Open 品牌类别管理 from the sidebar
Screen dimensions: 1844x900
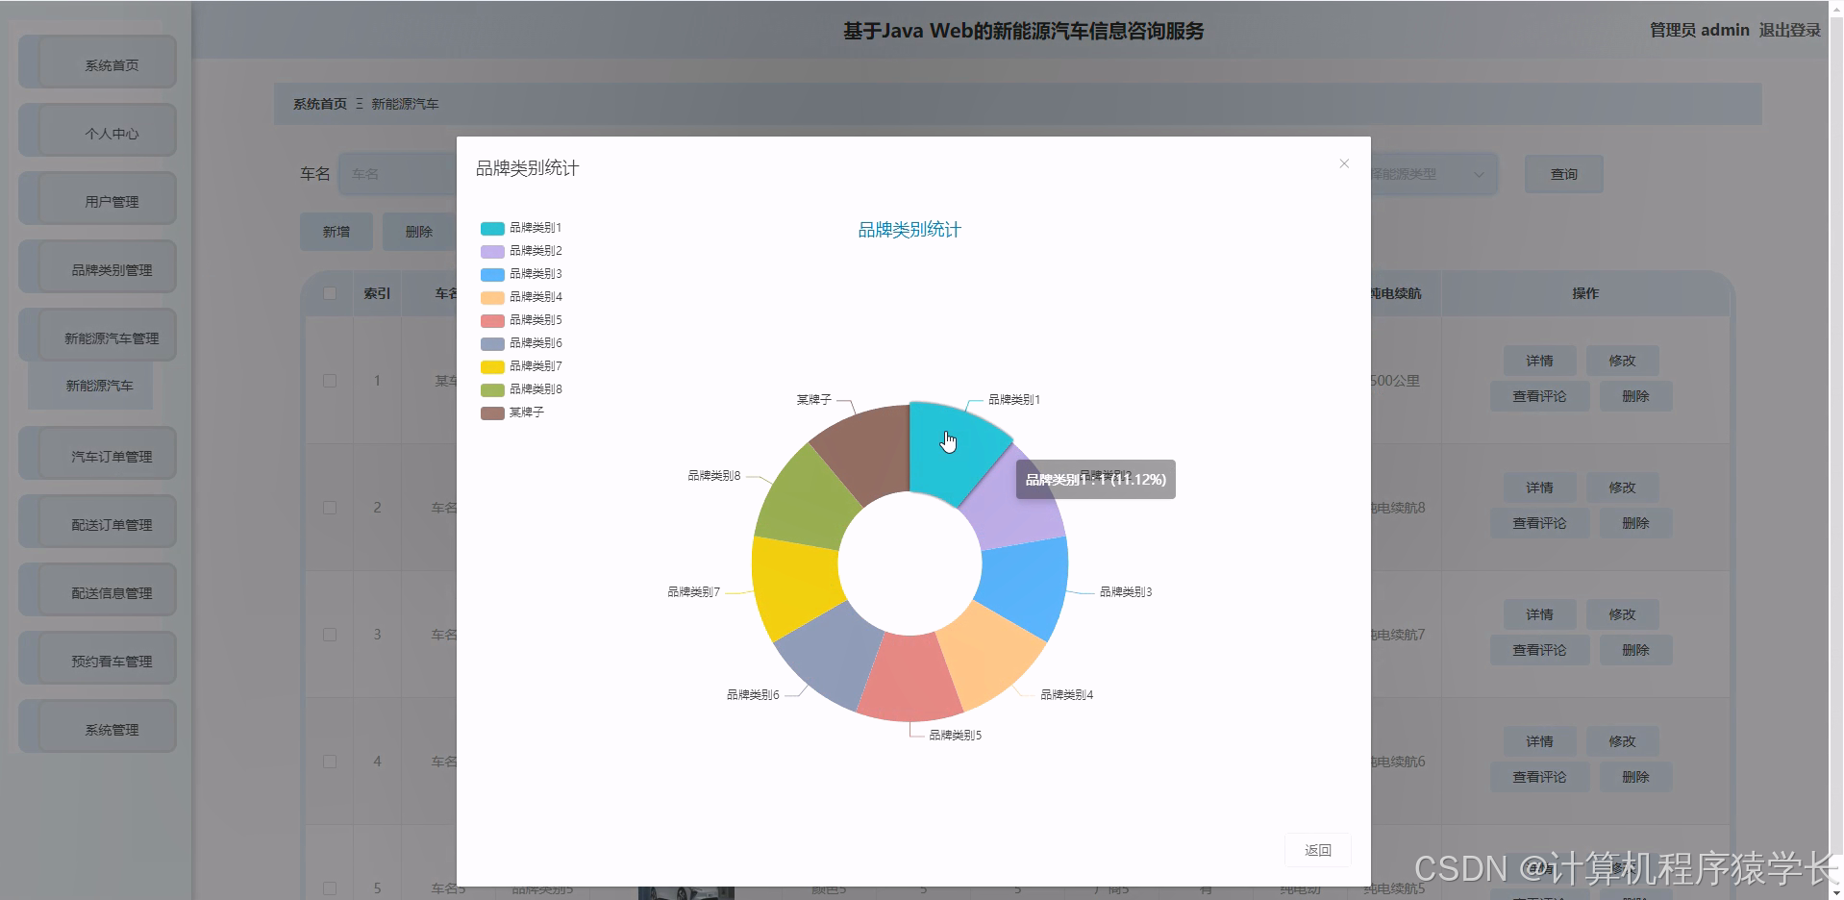[97, 267]
